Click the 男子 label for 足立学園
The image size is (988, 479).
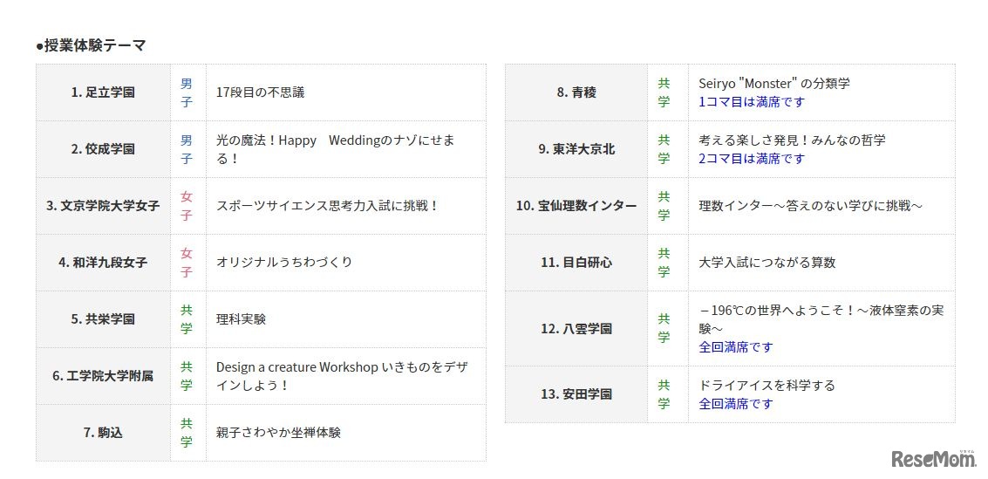(x=187, y=92)
